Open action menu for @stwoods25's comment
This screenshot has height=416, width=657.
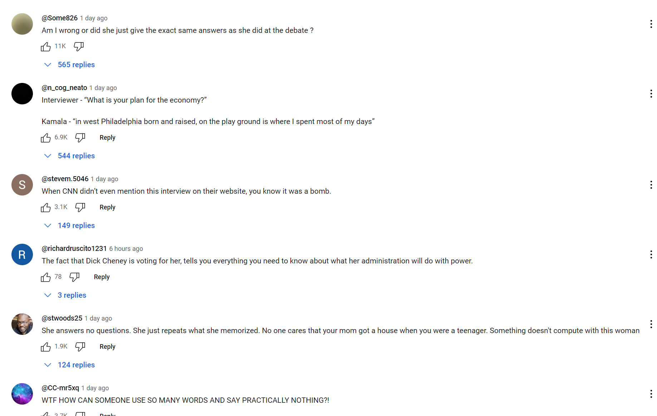tap(651, 324)
